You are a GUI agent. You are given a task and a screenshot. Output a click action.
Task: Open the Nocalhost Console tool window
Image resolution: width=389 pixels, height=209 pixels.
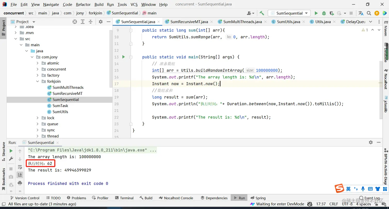click(x=176, y=198)
